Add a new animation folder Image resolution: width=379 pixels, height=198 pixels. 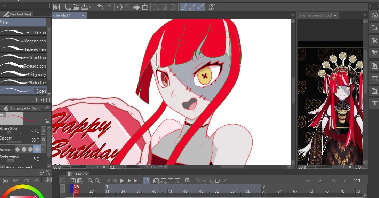tap(156, 181)
